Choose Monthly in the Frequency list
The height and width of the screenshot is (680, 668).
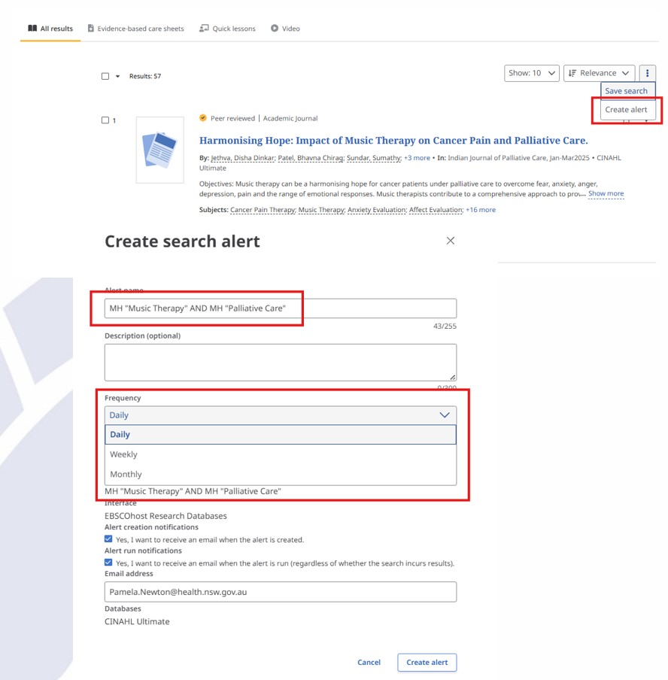click(126, 475)
